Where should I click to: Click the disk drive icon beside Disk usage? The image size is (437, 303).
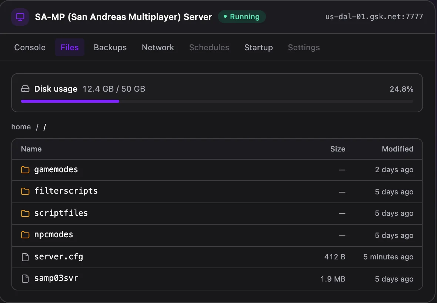click(x=25, y=89)
